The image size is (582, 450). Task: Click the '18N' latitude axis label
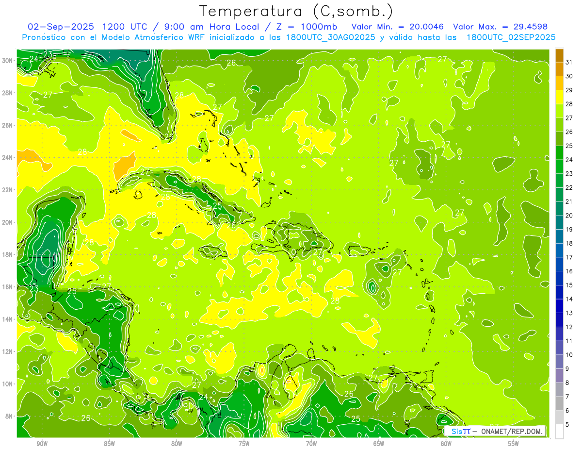pos(8,254)
